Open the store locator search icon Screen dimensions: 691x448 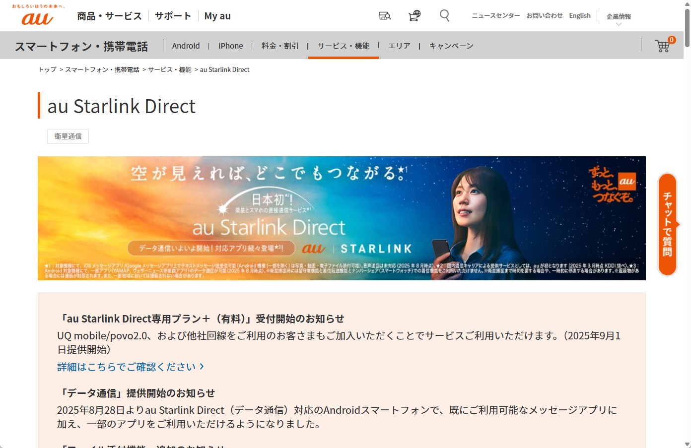click(385, 15)
